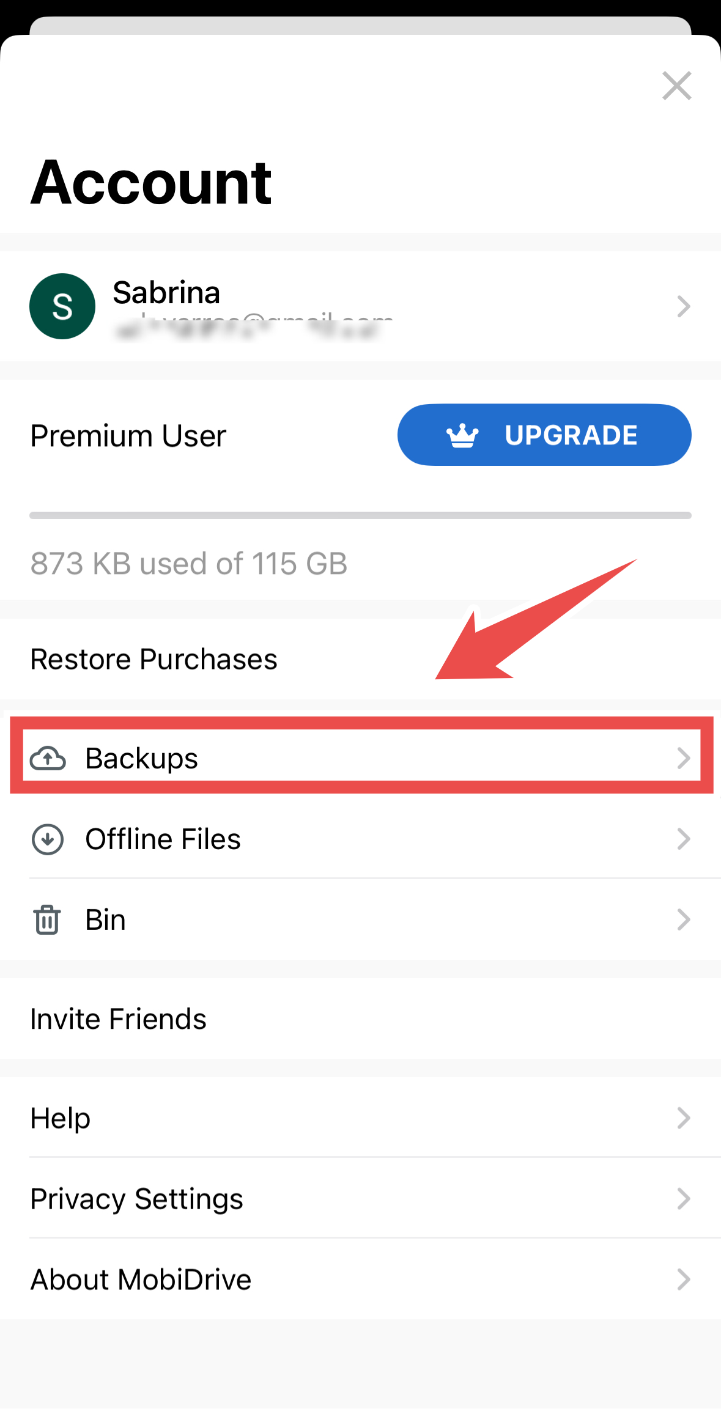This screenshot has width=721, height=1422.
Task: Click the Offline Files download icon
Action: [x=48, y=839]
